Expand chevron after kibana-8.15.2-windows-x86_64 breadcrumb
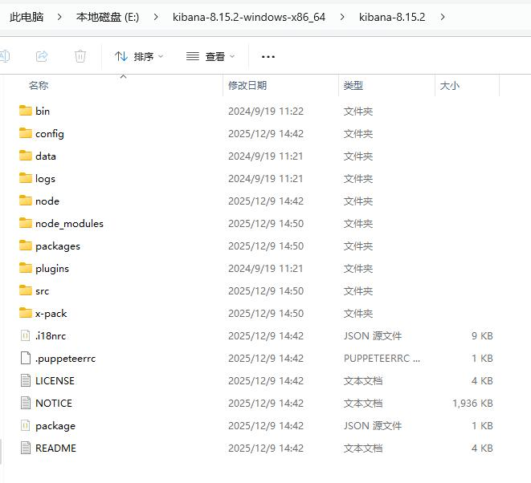Viewport: 531px width, 483px height. pos(342,17)
